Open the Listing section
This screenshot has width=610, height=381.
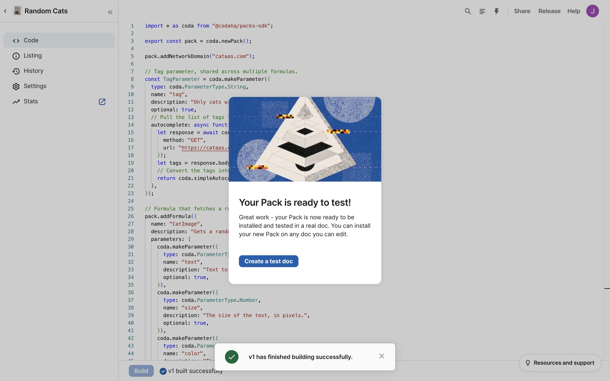click(x=32, y=56)
